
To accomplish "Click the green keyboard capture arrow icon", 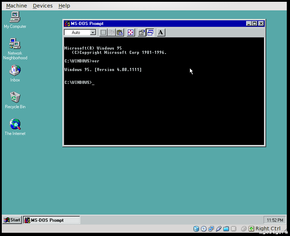I will pyautogui.click(x=251, y=229).
